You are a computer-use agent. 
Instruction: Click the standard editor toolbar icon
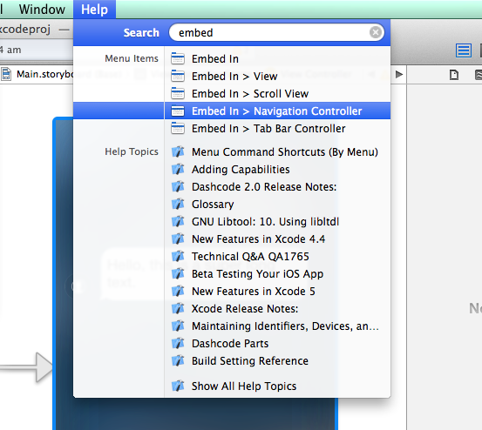463,50
